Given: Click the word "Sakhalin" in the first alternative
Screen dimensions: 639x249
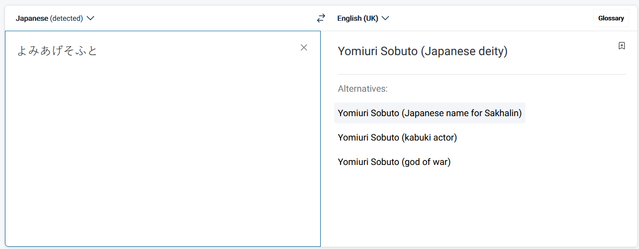Looking at the screenshot, I should (503, 113).
